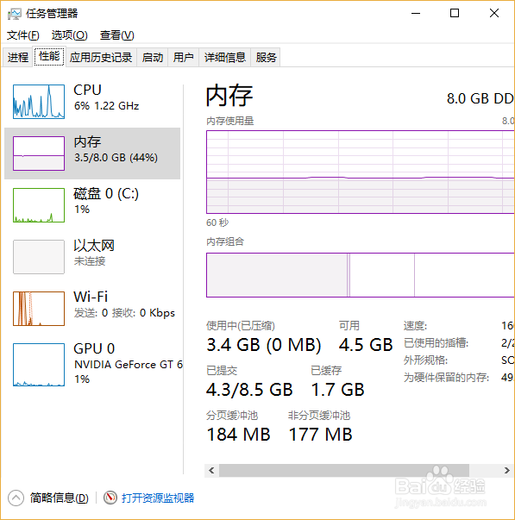Open the 文件(F) menu
Screen dimensions: 515x520
pyautogui.click(x=23, y=34)
